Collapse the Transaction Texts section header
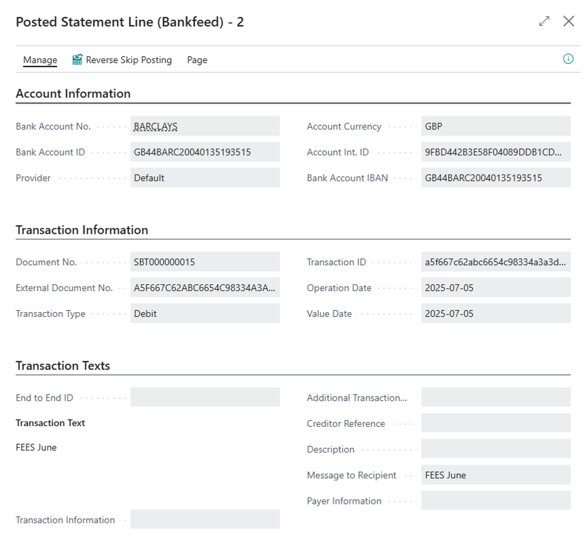The height and width of the screenshot is (539, 584). pyautogui.click(x=63, y=366)
